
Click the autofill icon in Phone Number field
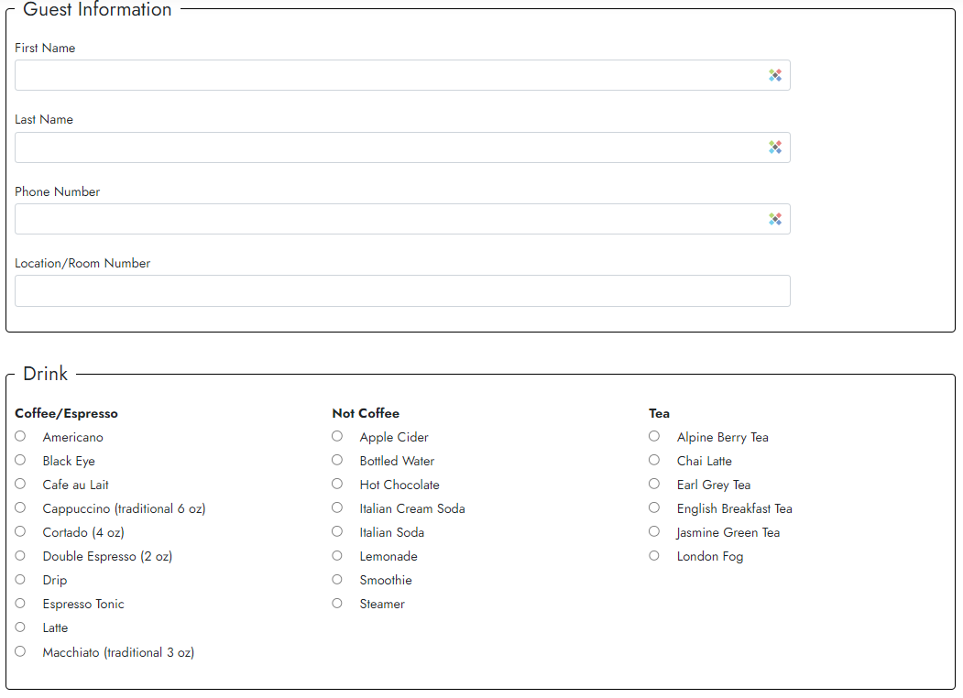775,219
